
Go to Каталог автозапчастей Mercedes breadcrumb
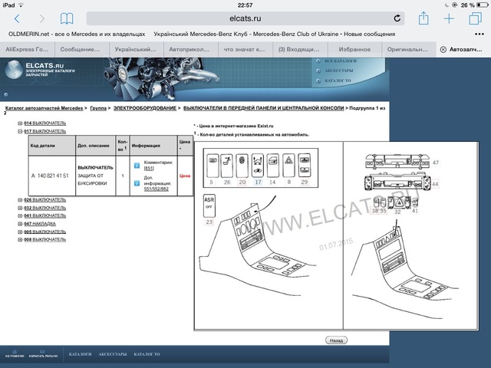[44, 108]
